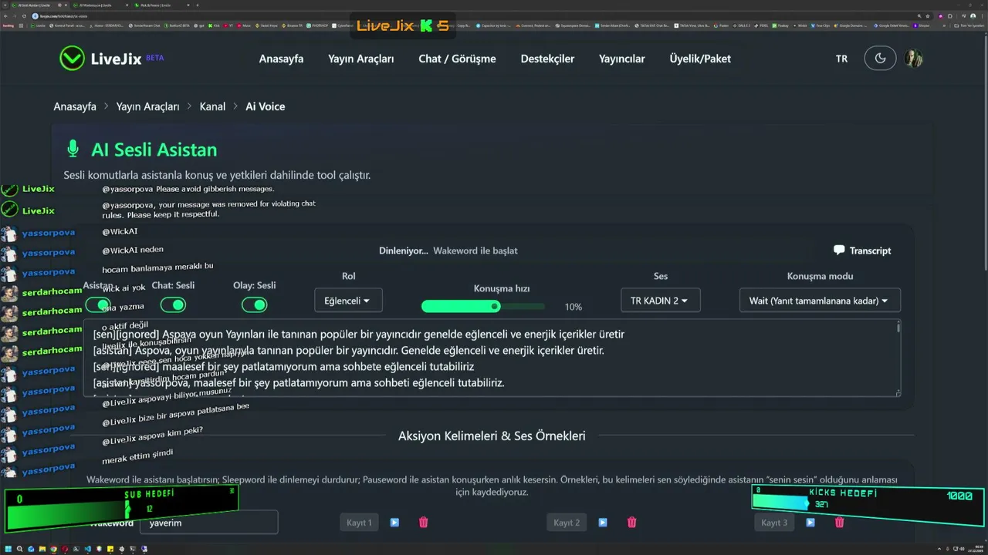
Task: Open the Binance TR bookmark
Action: point(292,25)
